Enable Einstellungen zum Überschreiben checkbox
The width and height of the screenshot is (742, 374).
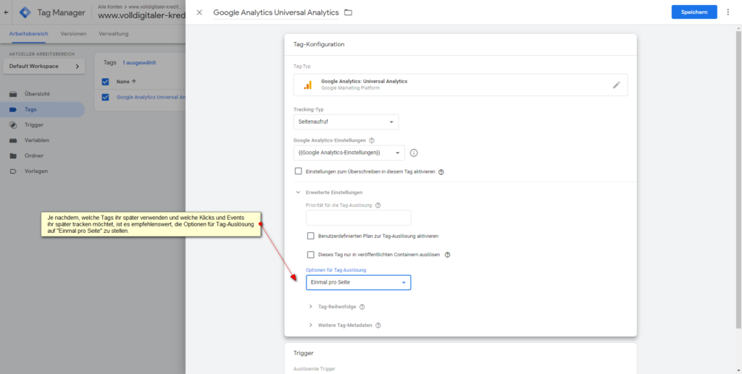click(x=298, y=171)
